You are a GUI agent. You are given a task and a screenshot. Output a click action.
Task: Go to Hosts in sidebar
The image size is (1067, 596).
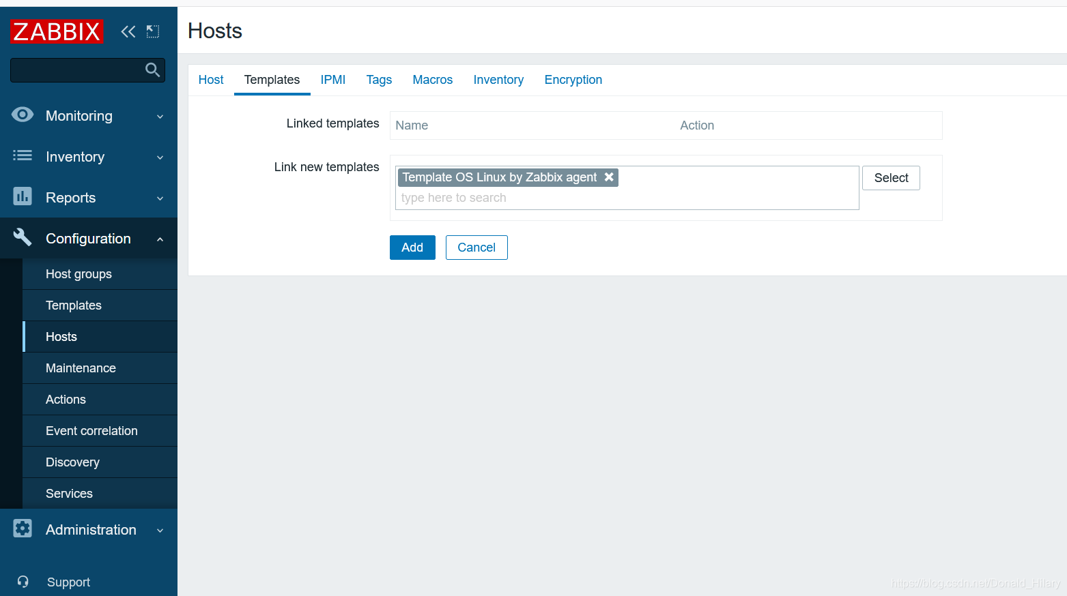100,337
